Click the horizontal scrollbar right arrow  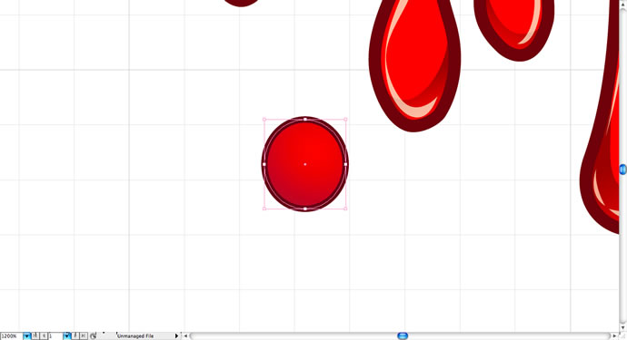point(615,336)
